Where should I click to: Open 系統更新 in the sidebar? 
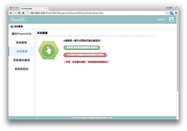coord(22,43)
